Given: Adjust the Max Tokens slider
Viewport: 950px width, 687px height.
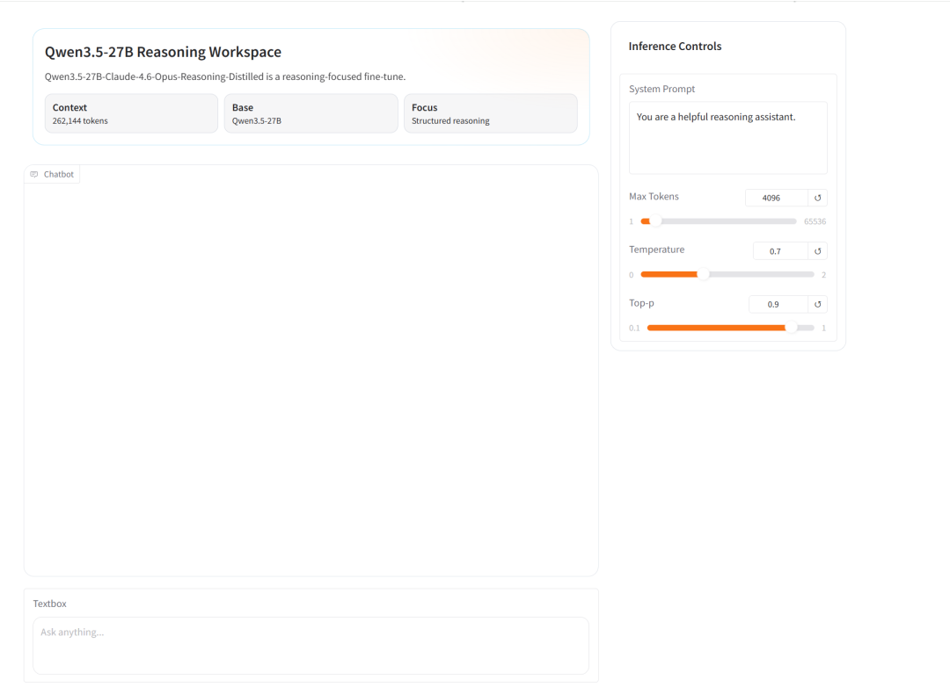Looking at the screenshot, I should (x=719, y=221).
